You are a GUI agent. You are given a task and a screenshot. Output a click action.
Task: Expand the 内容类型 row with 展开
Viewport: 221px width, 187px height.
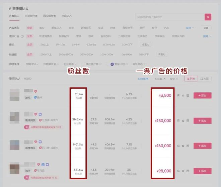[190, 28]
